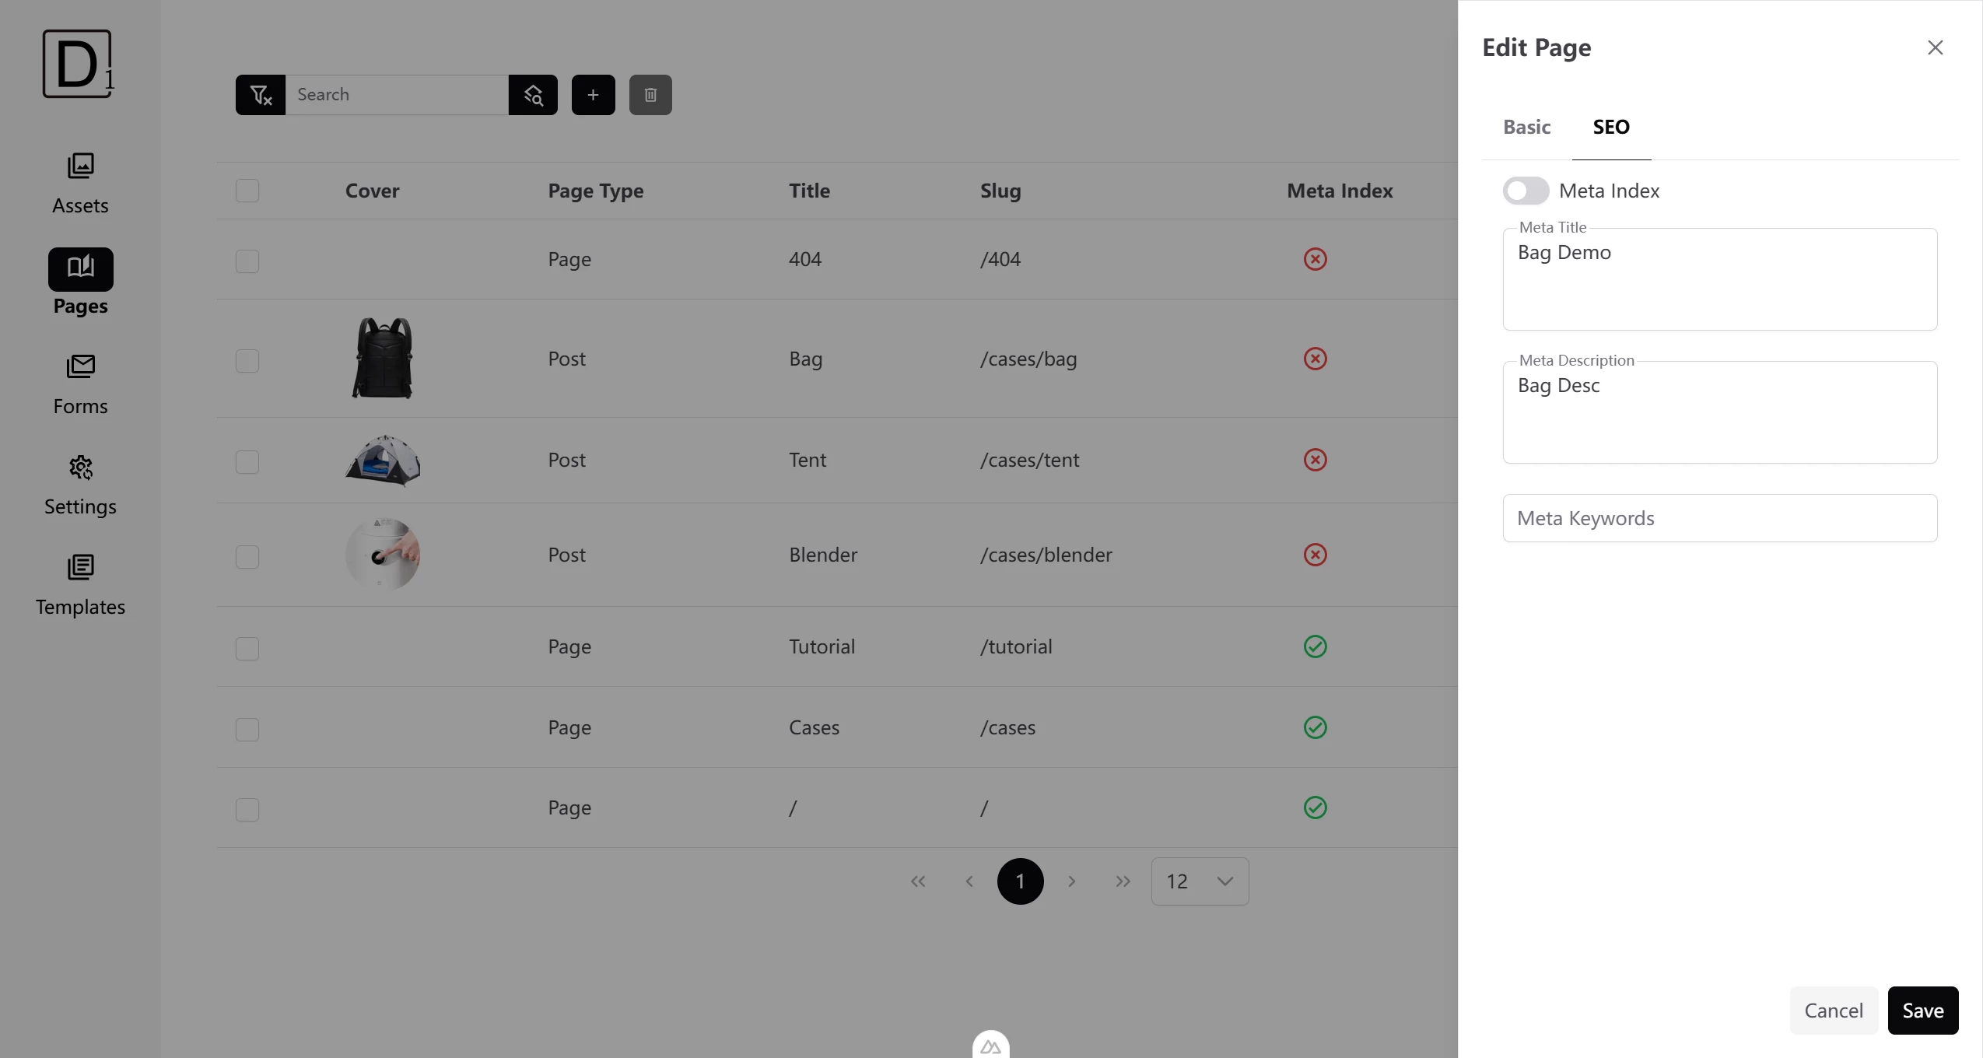Select all rows with header checkbox

tap(247, 191)
